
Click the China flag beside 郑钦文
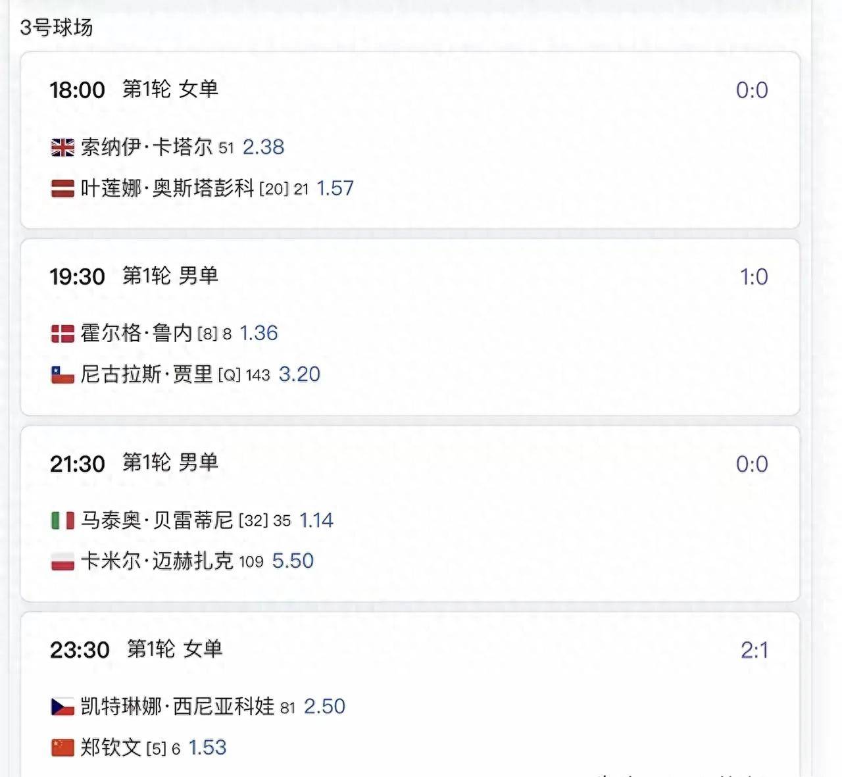62,748
